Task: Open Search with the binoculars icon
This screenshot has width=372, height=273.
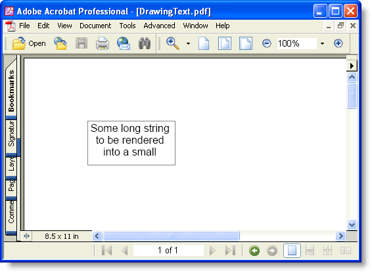Action: coord(145,43)
